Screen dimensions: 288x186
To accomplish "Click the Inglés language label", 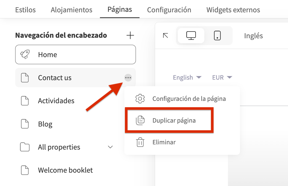I will point(253,36).
